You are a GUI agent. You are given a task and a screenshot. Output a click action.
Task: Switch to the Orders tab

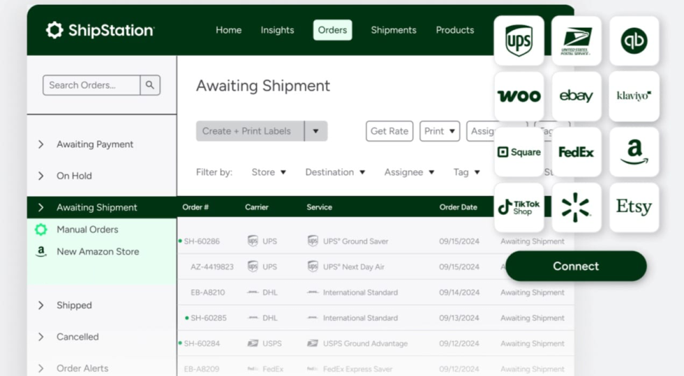[x=332, y=30]
